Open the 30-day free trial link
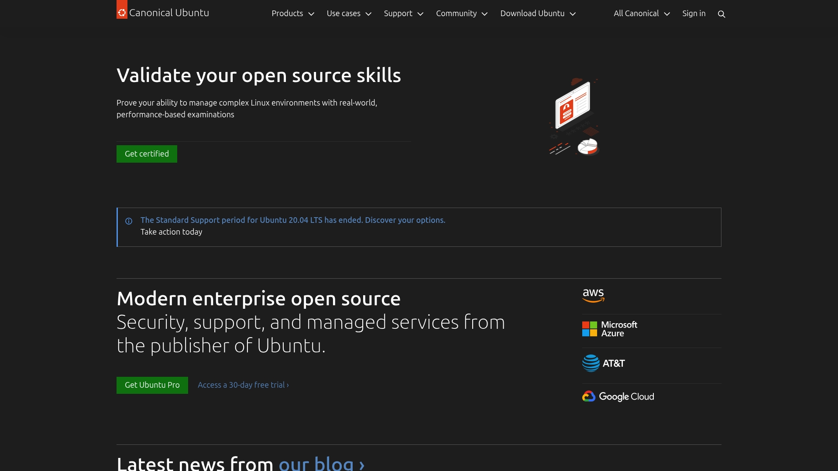Viewport: 838px width, 471px height. click(243, 385)
